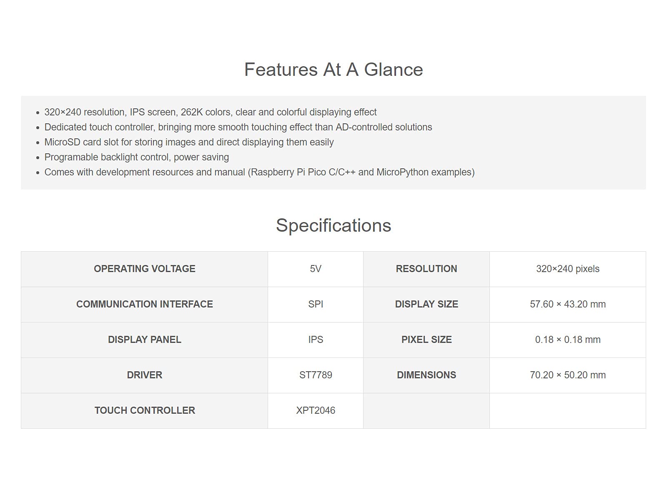The height and width of the screenshot is (500, 667).
Task: Click the MicroSD card slot feature line
Action: point(189,142)
